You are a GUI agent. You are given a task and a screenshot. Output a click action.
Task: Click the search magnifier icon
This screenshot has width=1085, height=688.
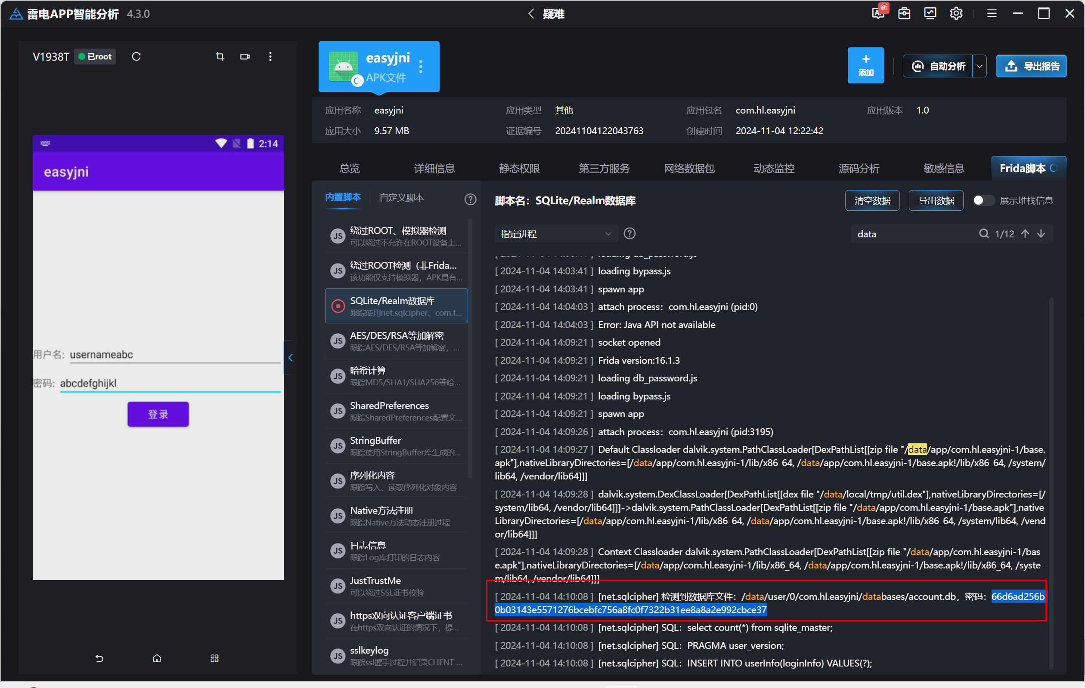[x=984, y=233]
